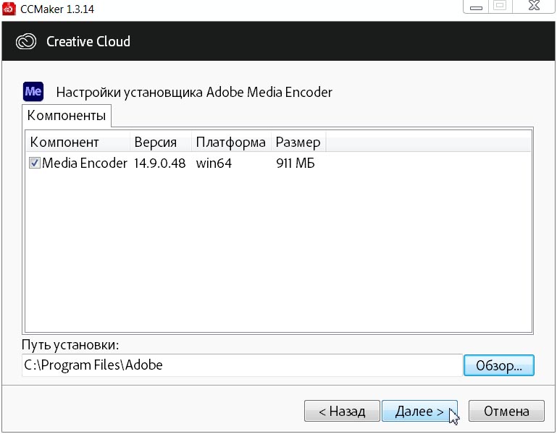Click size value 911 МБ
The width and height of the screenshot is (557, 434).
click(296, 163)
